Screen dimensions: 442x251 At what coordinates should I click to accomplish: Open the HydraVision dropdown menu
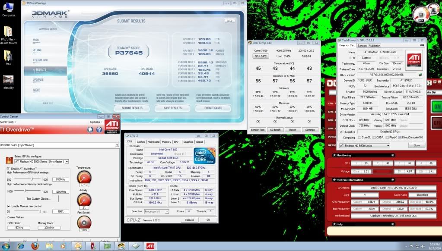pyautogui.click(x=8, y=122)
